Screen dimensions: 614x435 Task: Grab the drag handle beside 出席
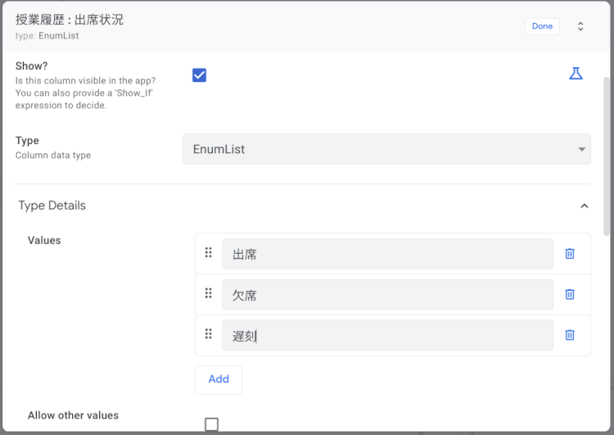(x=208, y=253)
